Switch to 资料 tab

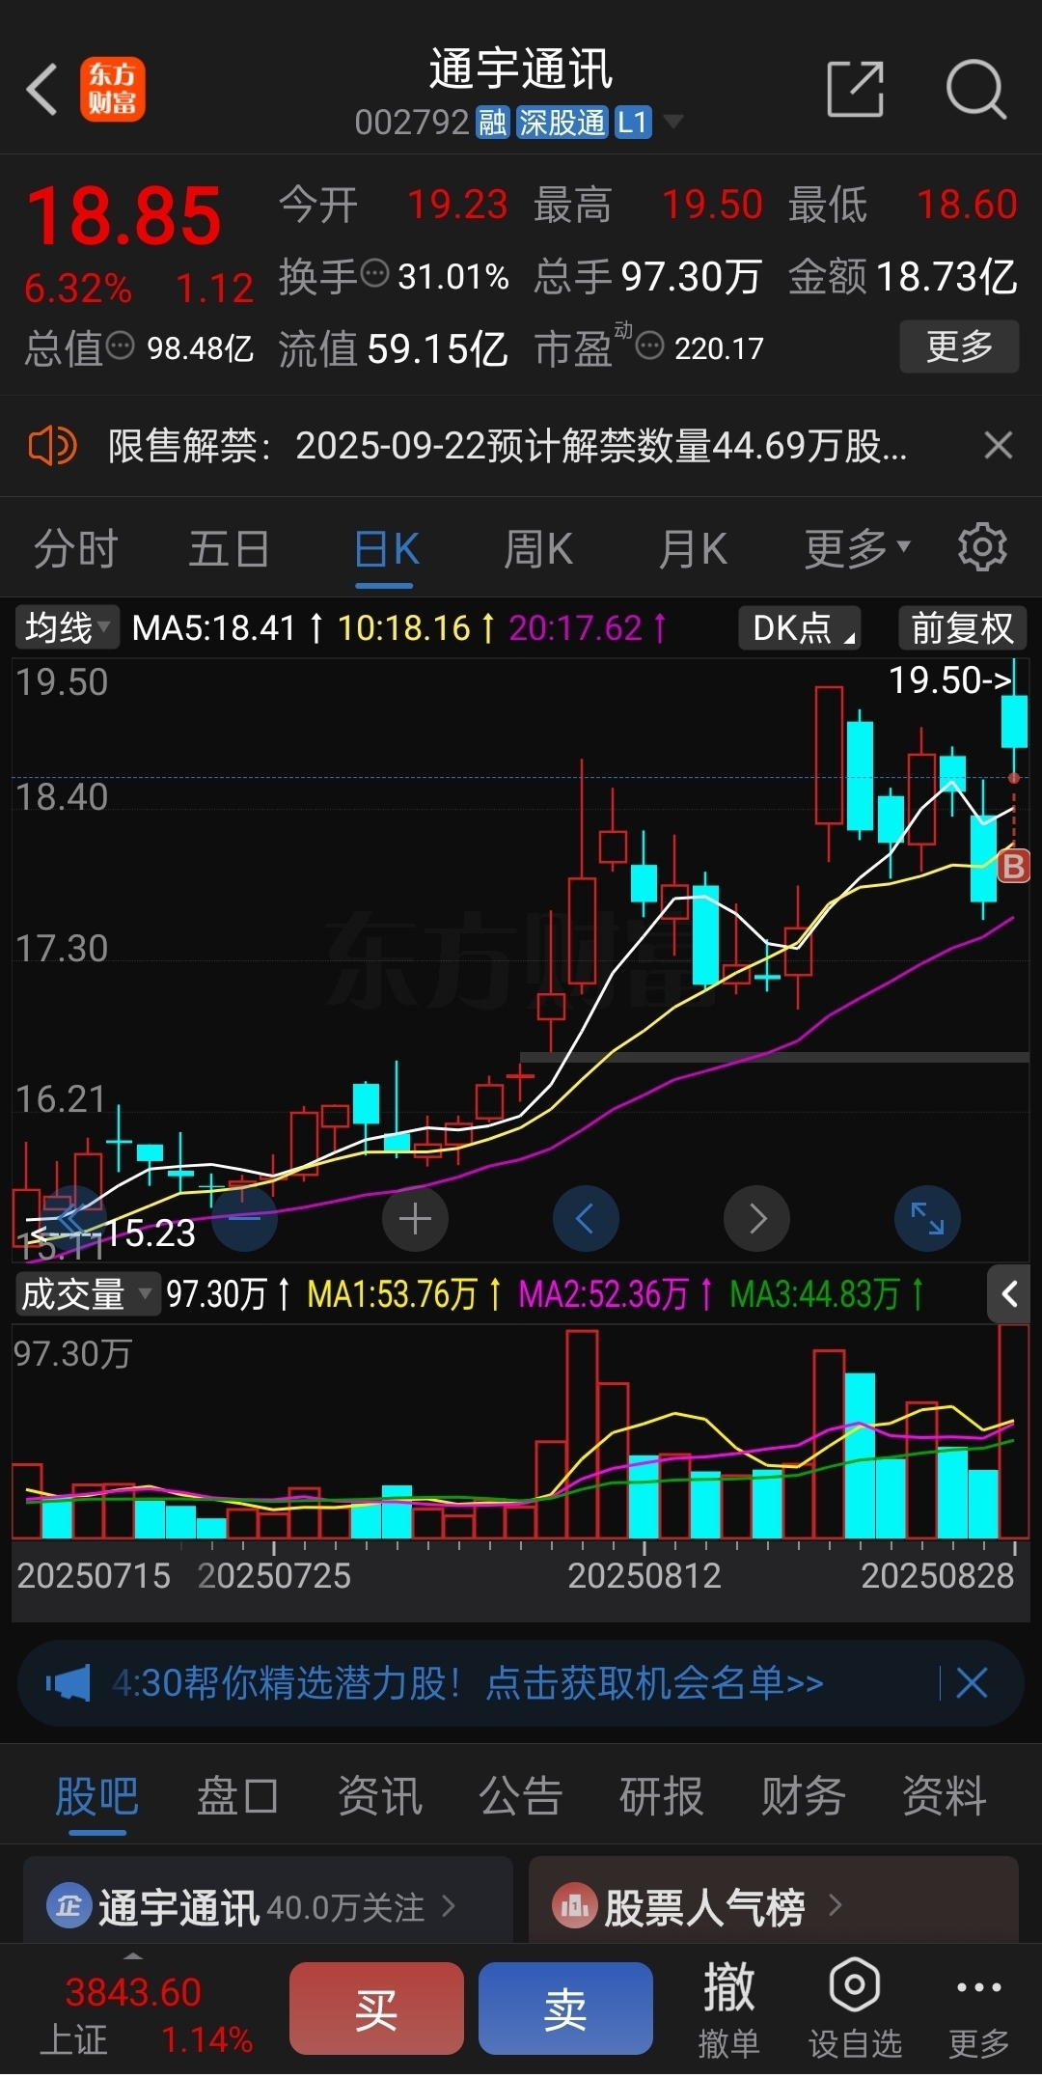click(x=944, y=1797)
